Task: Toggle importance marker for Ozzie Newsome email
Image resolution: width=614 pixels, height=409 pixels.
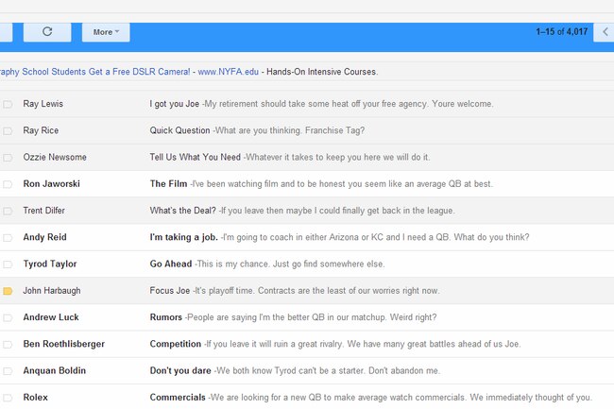Action: tap(8, 158)
